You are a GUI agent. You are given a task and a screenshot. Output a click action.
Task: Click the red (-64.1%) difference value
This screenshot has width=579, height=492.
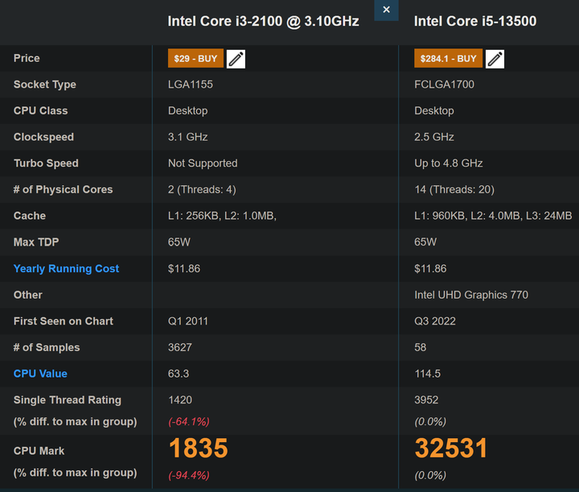(189, 421)
